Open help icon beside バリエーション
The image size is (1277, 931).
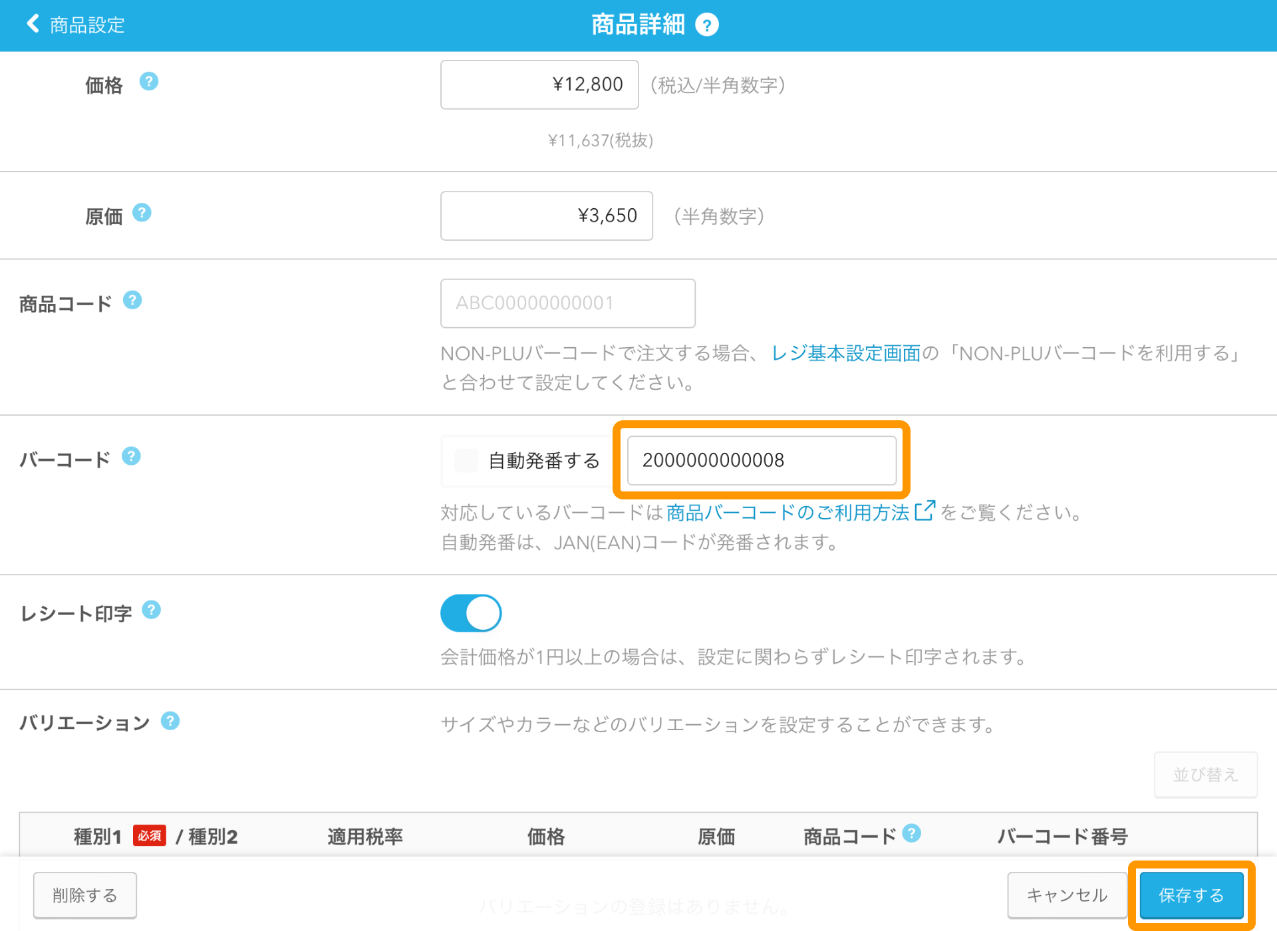(x=170, y=721)
